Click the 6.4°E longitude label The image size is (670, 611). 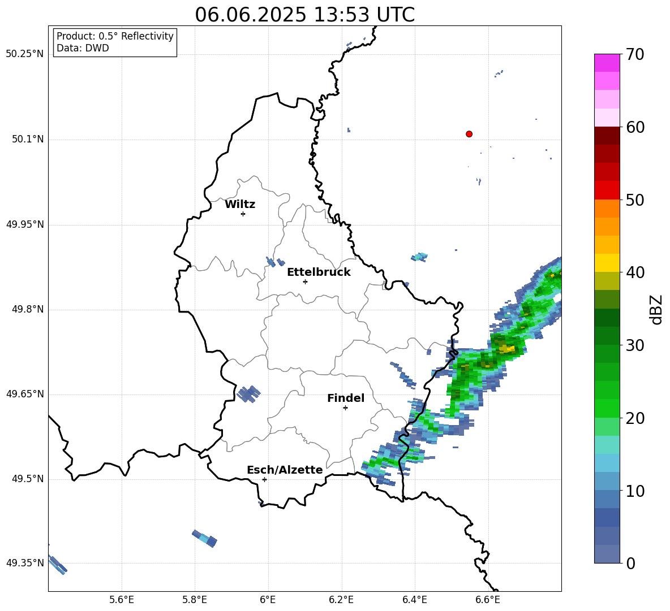tap(414, 600)
